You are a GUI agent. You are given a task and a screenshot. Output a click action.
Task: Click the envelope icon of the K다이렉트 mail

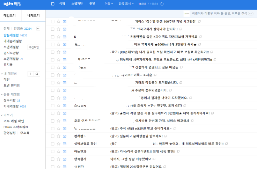click(65, 37)
